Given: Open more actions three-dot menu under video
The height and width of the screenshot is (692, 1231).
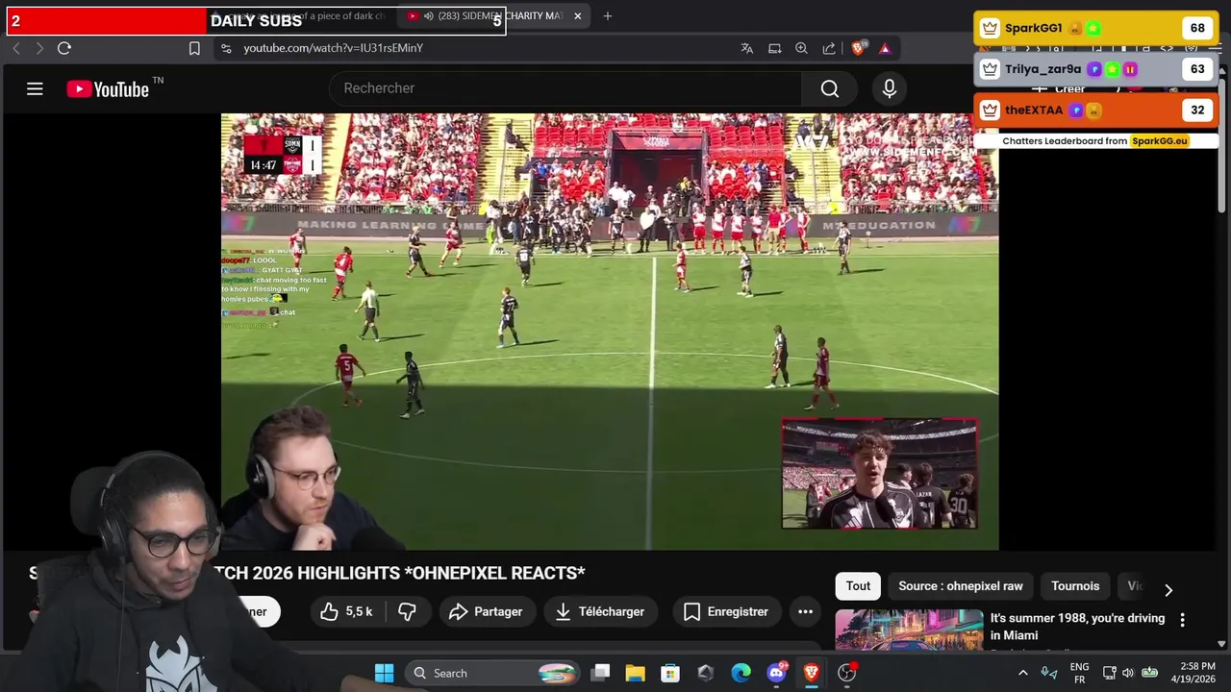Looking at the screenshot, I should click(805, 611).
